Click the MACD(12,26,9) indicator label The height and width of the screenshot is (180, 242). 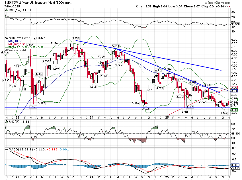coord(18,149)
